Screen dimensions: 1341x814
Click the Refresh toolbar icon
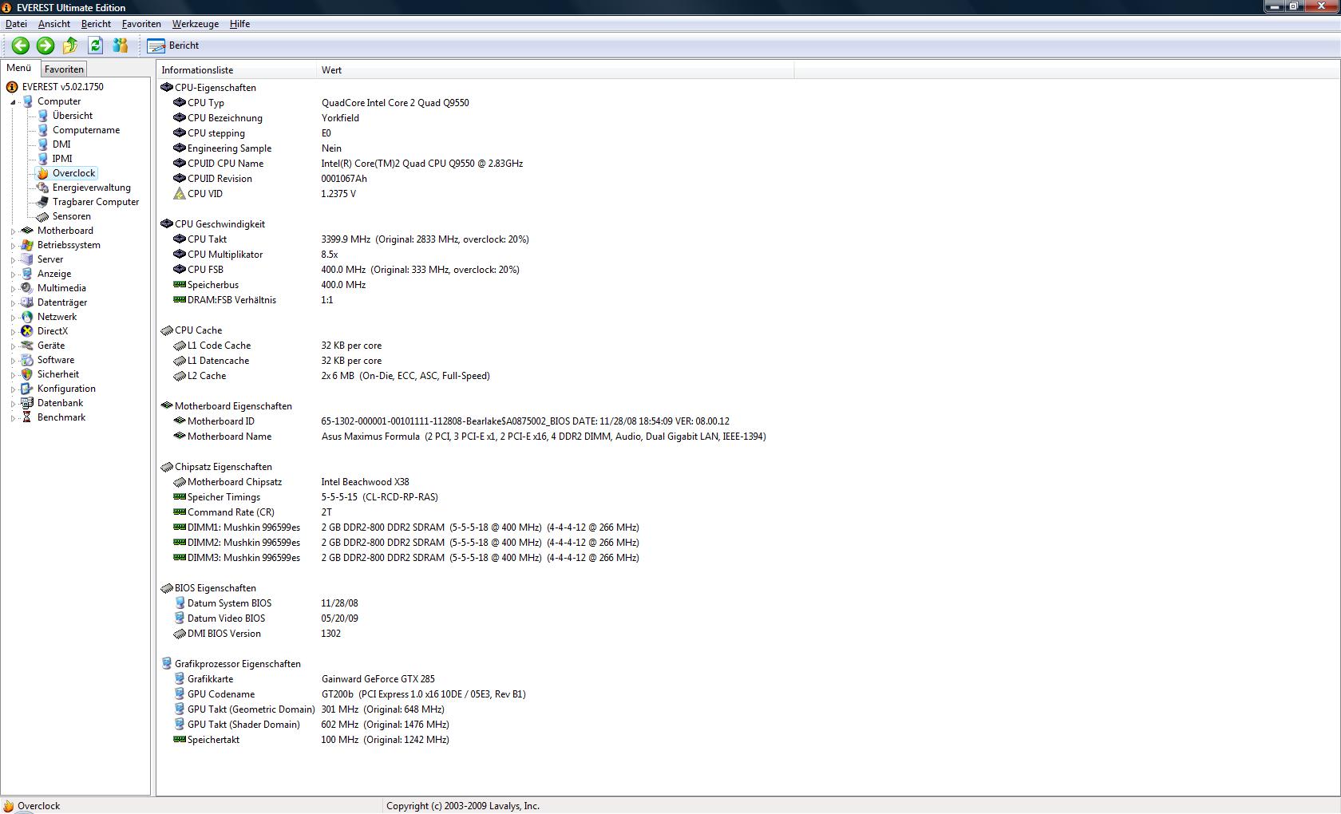coord(96,45)
